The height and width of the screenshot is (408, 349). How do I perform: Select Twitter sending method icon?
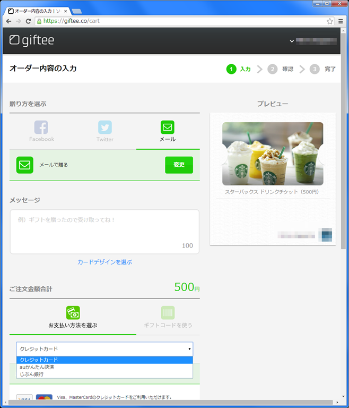point(105,127)
